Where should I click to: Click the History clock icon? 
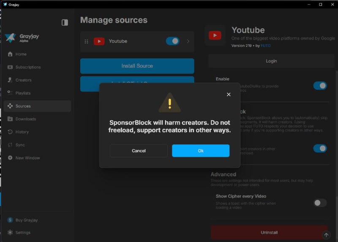point(10,132)
